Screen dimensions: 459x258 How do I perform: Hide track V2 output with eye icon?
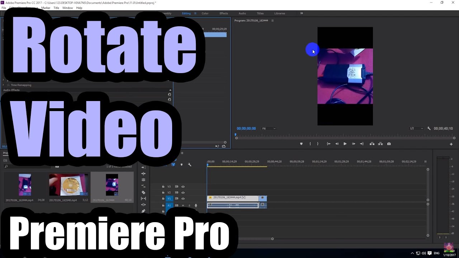tap(183, 192)
